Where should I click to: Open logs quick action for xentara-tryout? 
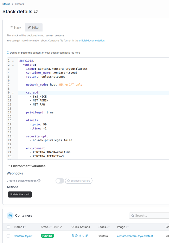pyautogui.click(x=73, y=236)
